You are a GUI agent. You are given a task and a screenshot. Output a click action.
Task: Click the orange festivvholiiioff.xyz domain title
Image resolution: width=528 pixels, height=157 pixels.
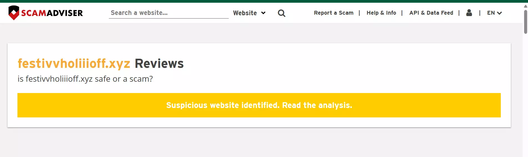[74, 63]
